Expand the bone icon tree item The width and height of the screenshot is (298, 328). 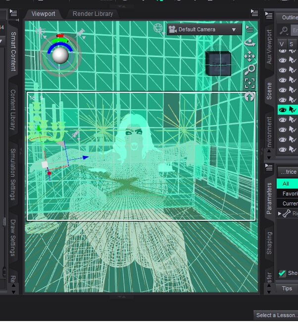tap(280, 213)
